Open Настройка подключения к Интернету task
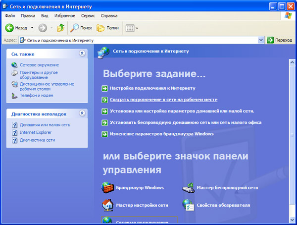The width and height of the screenshot is (297, 225). point(152,88)
